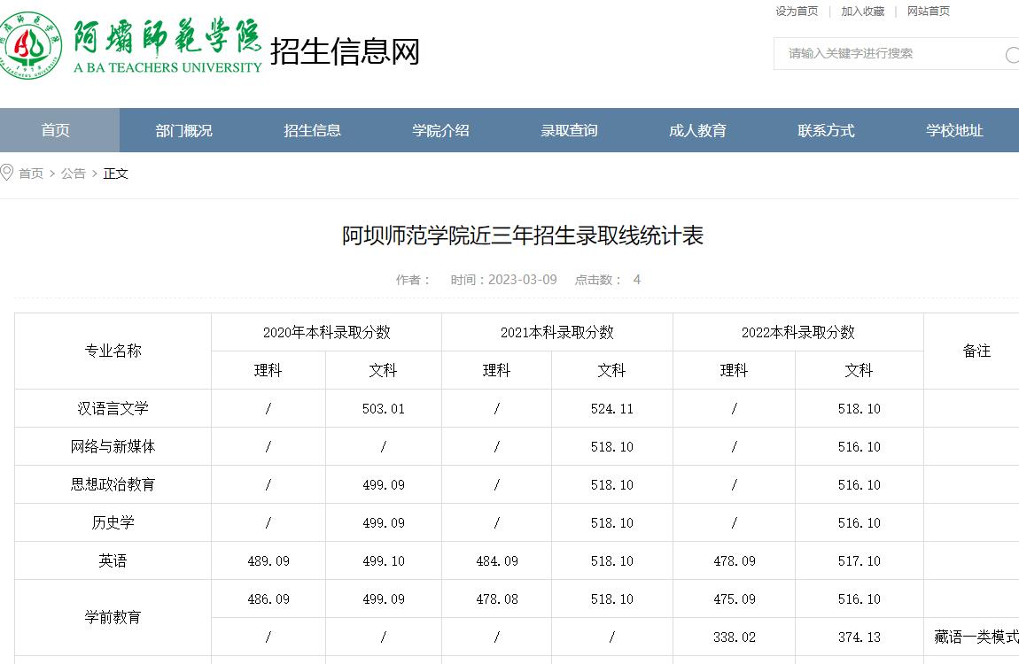Open the 联系方式 navigation menu
This screenshot has height=664, width=1019.
[826, 130]
